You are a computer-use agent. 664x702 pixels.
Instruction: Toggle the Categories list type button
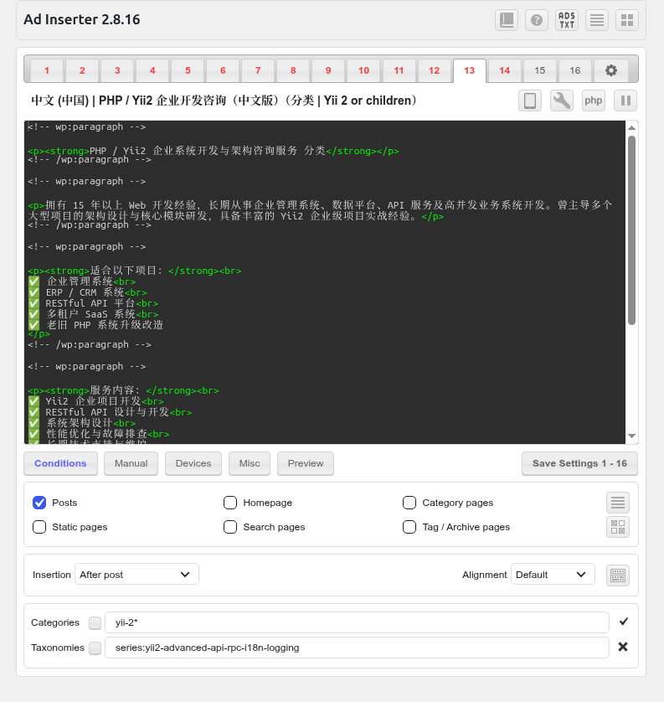click(x=95, y=622)
